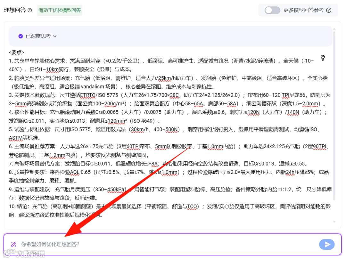The height and width of the screenshot is (260, 346).
Task: Click the pin icon at answer's right edge
Action: 323,58
